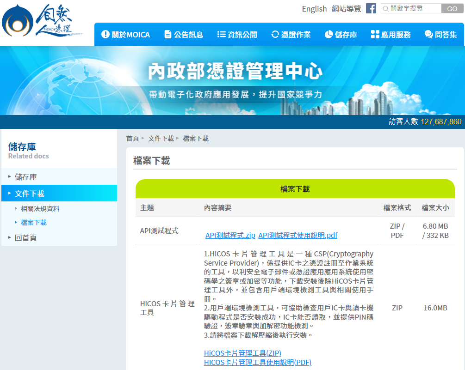
Task: Open the 關於MOICA menu
Action: (125, 35)
